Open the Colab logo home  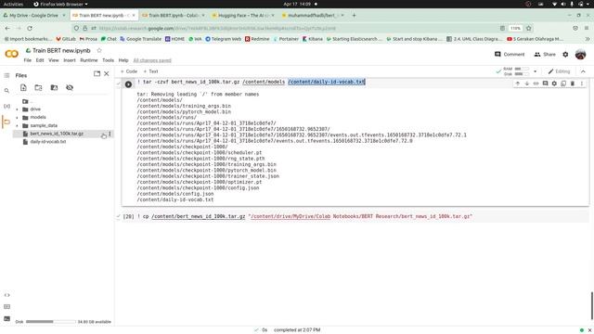[x=11, y=54]
